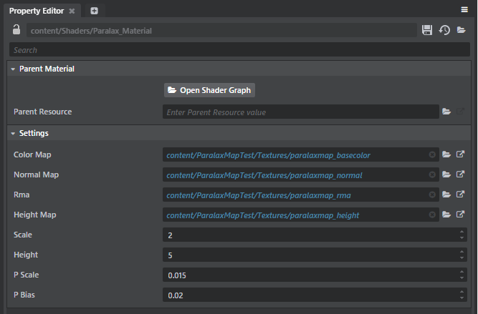Screen dimensions: 478x314
Task: Close the Property Editor tab
Action: (72, 11)
